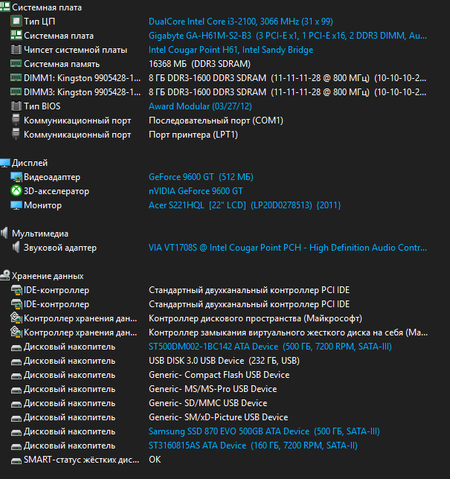
Task: Select the DIMM1 memory timing value
Action: [x=287, y=78]
